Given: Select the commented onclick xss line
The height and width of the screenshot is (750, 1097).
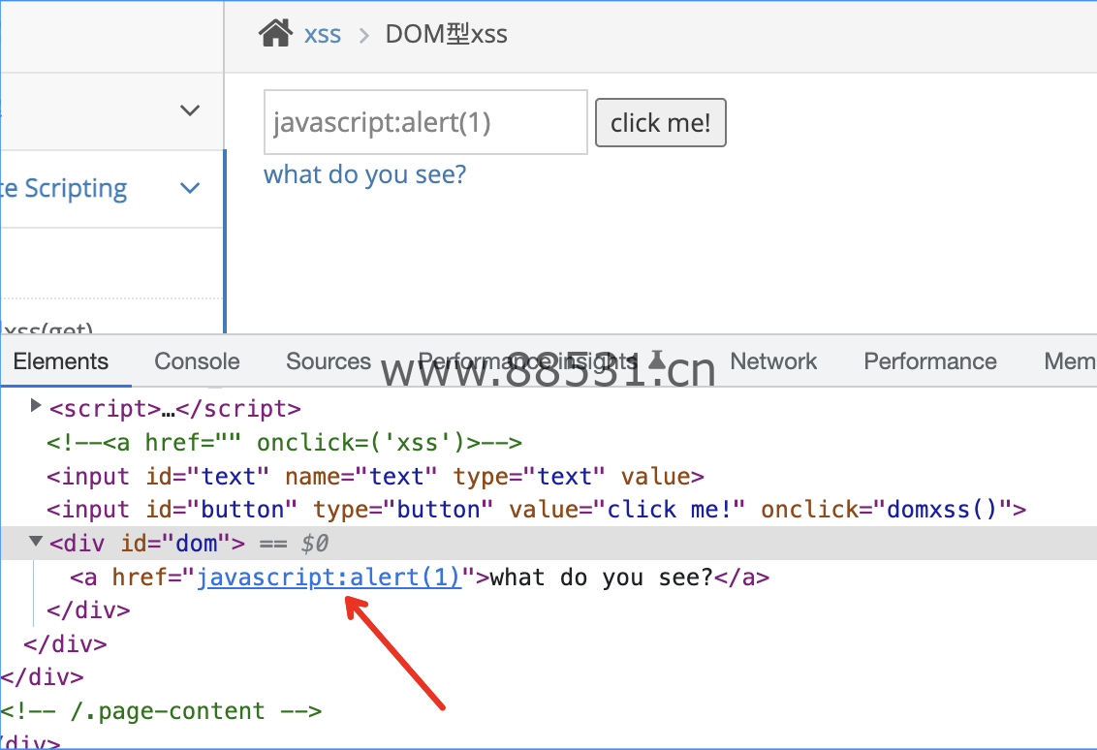Looking at the screenshot, I should (284, 443).
